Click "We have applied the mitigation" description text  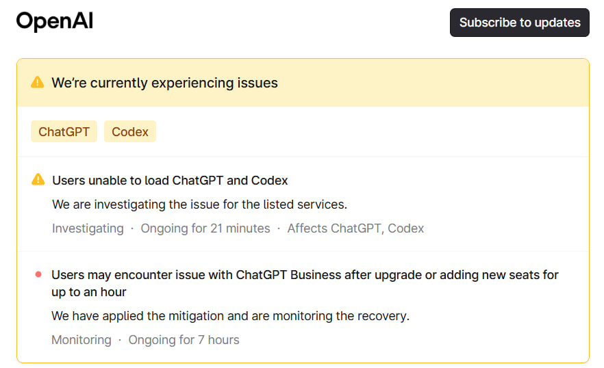(x=230, y=316)
